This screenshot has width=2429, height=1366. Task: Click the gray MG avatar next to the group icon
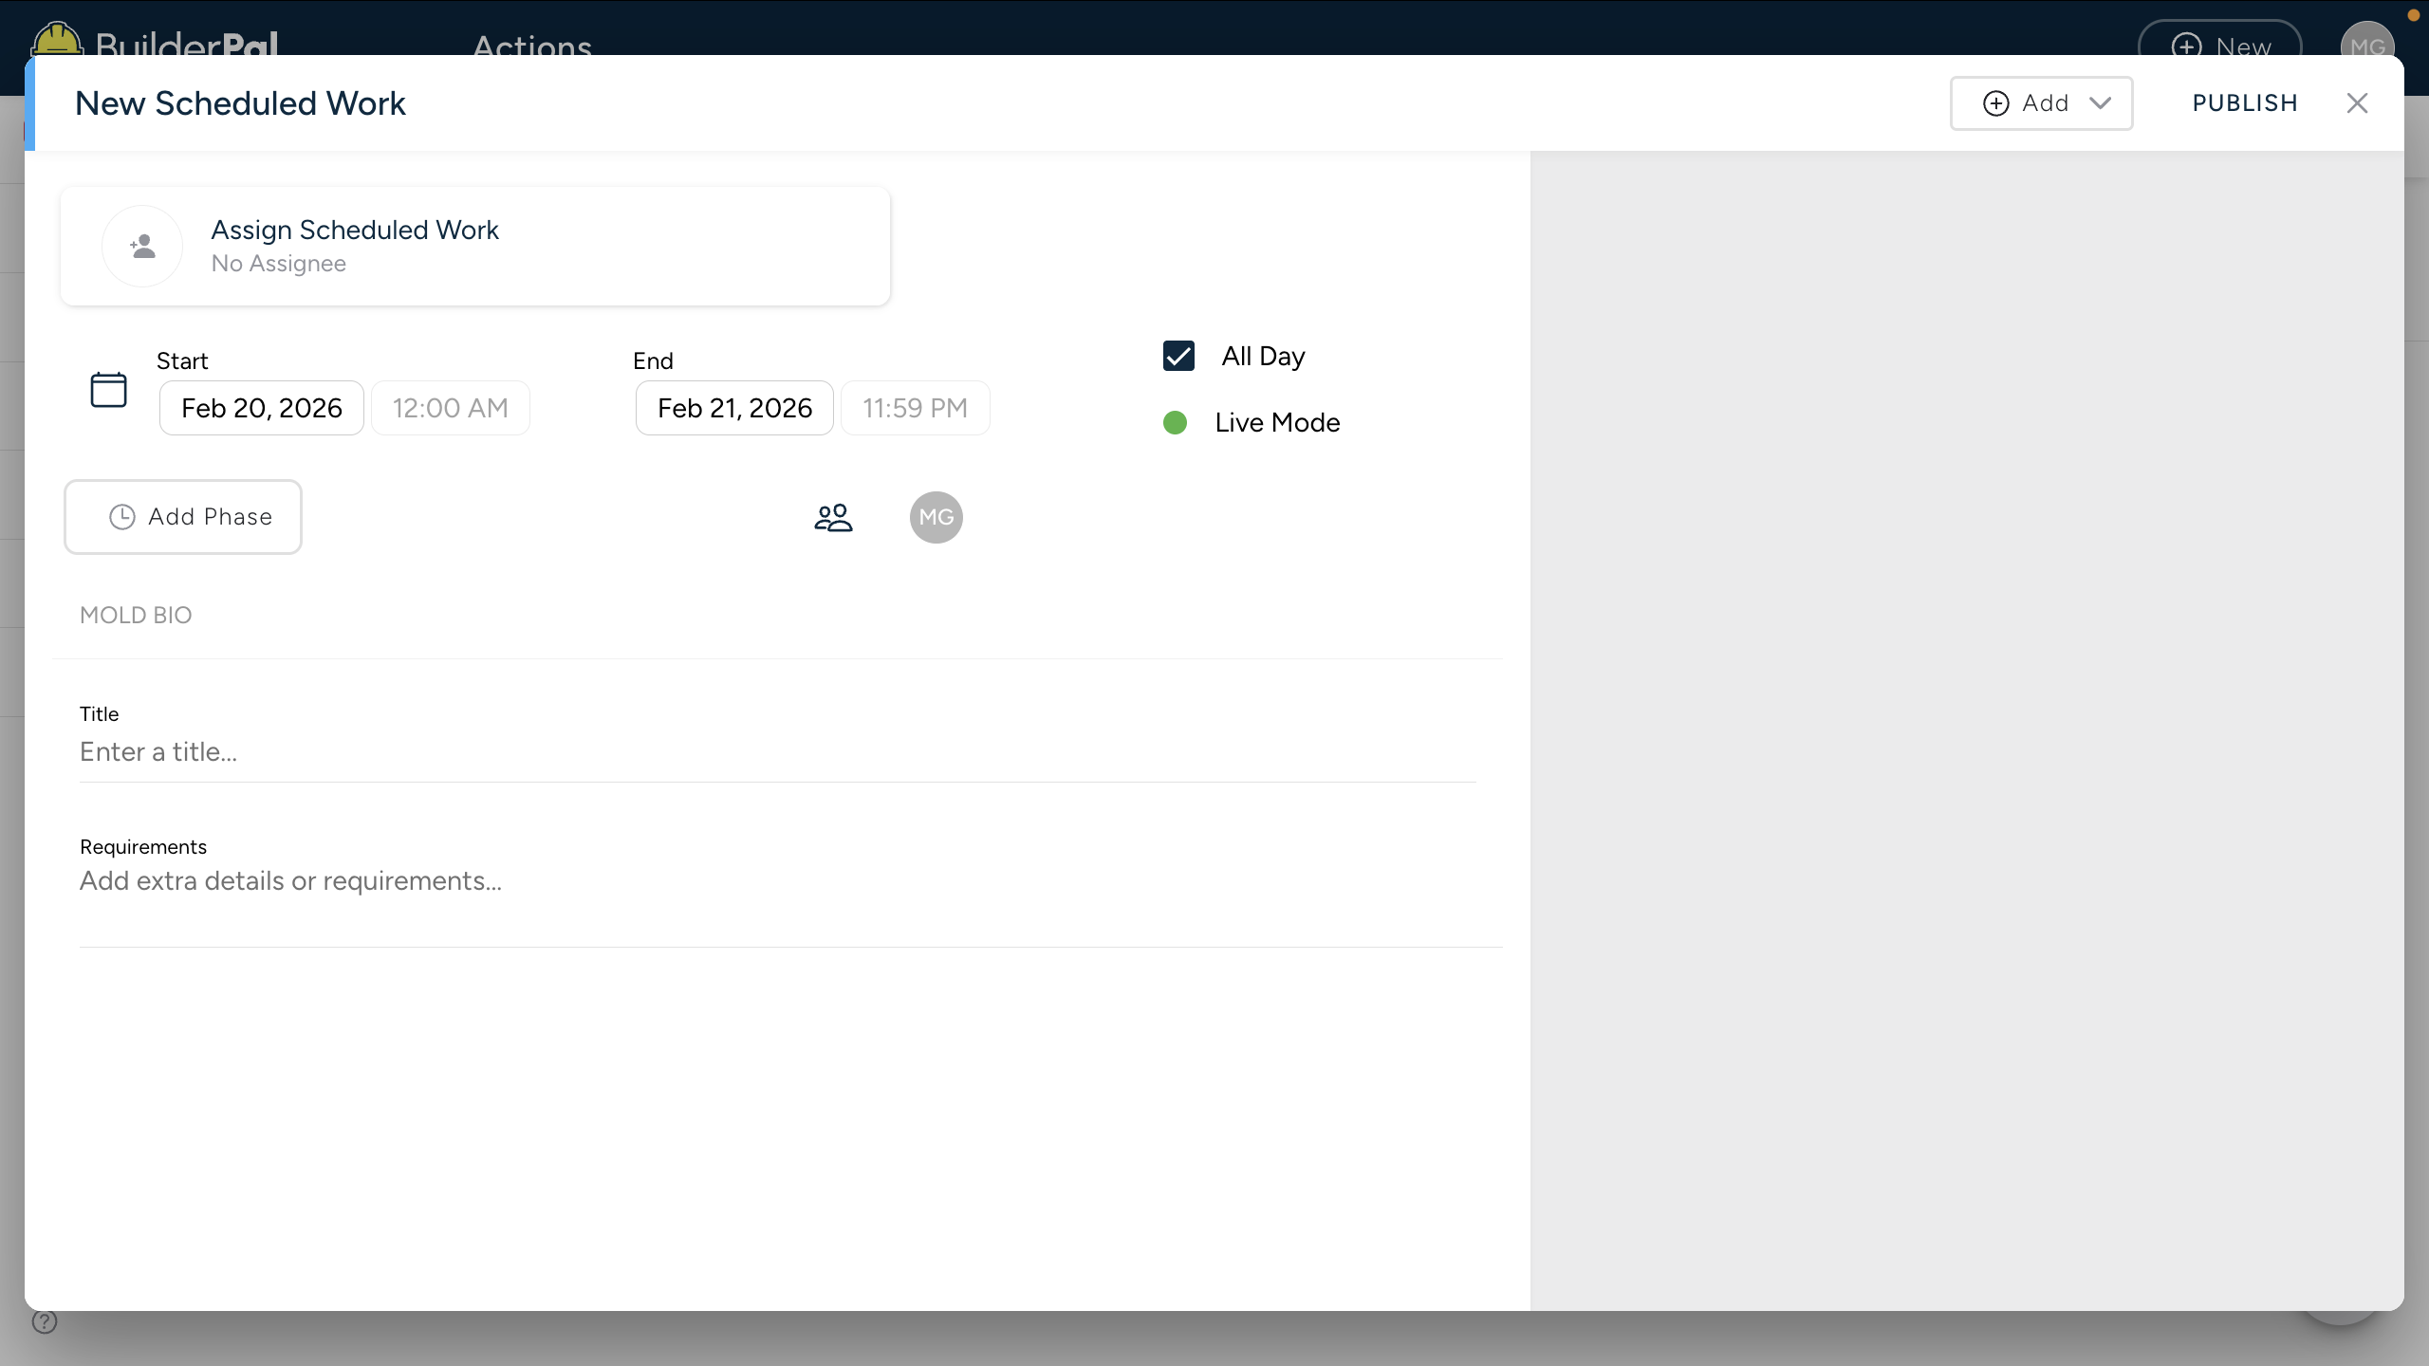tap(936, 517)
